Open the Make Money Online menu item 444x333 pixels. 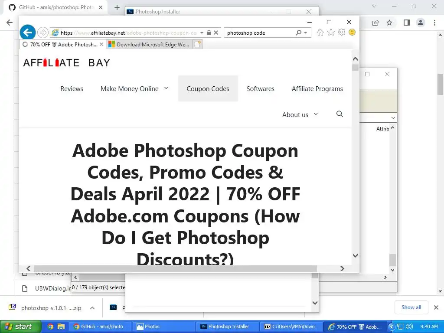pos(129,88)
